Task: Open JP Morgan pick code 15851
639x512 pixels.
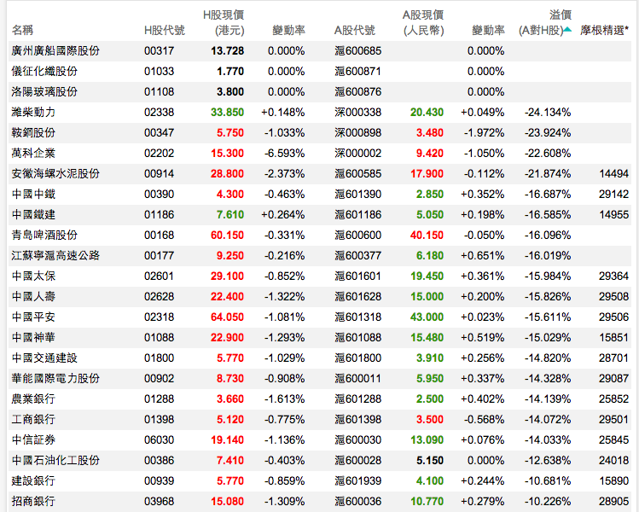Action: tap(613, 338)
